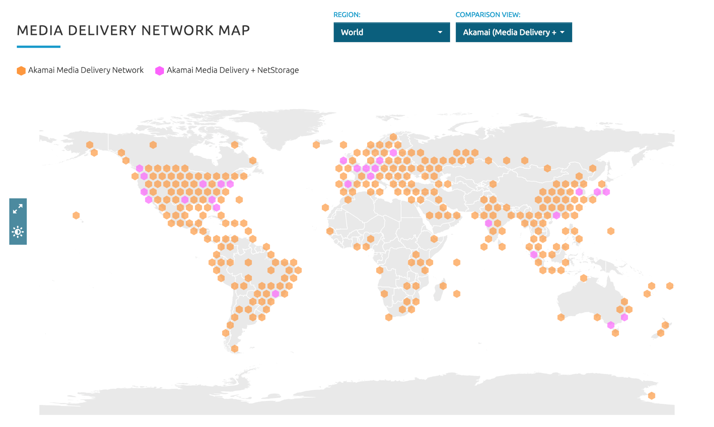Image resolution: width=714 pixels, height=427 pixels.
Task: Click the southernmost South America orange hexagon
Action: click(235, 349)
